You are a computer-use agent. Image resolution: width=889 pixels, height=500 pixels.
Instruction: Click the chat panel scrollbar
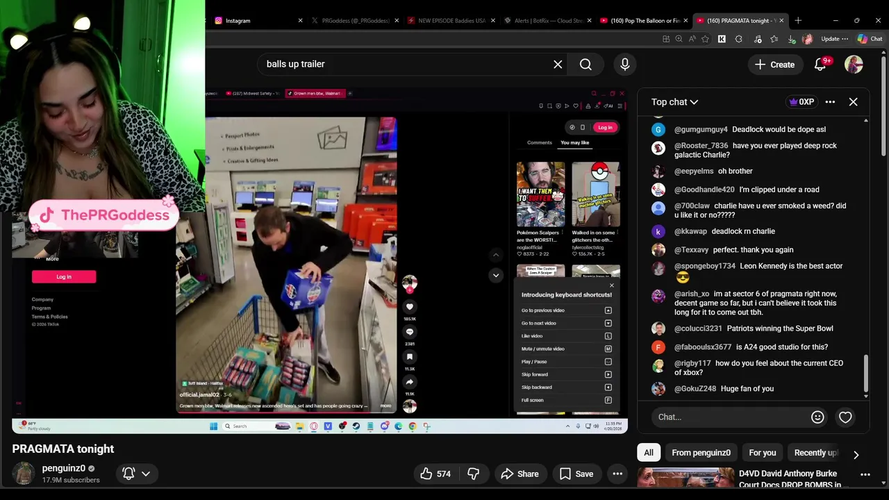coord(865,374)
